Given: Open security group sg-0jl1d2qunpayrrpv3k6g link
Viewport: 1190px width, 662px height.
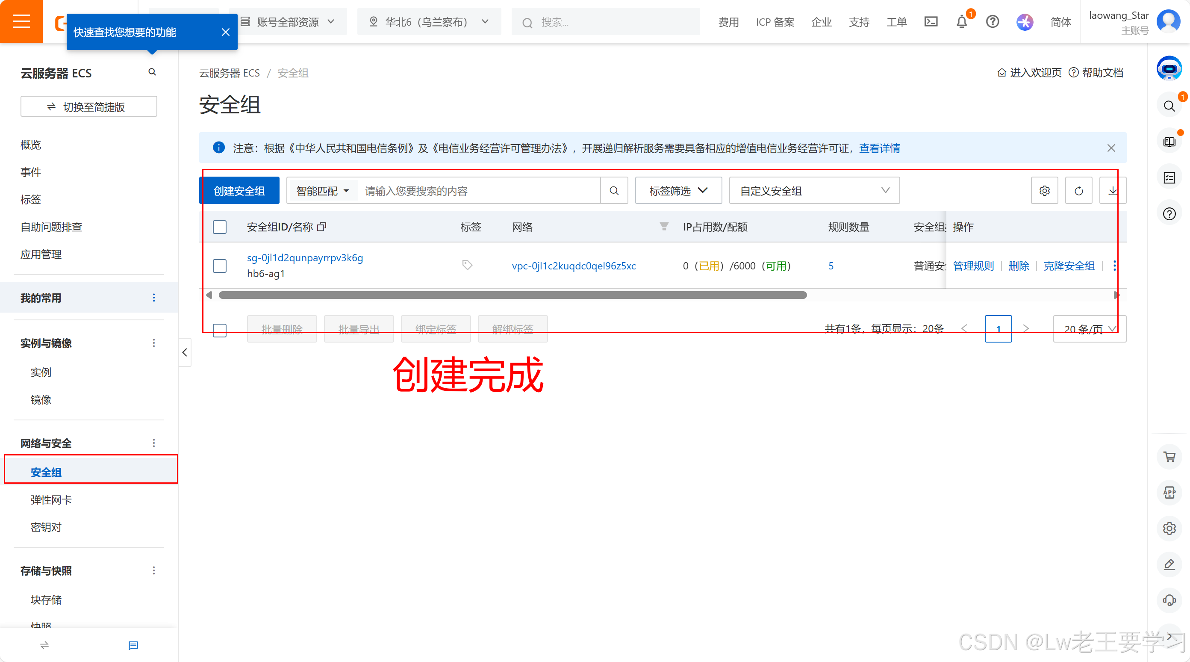Looking at the screenshot, I should 305,257.
